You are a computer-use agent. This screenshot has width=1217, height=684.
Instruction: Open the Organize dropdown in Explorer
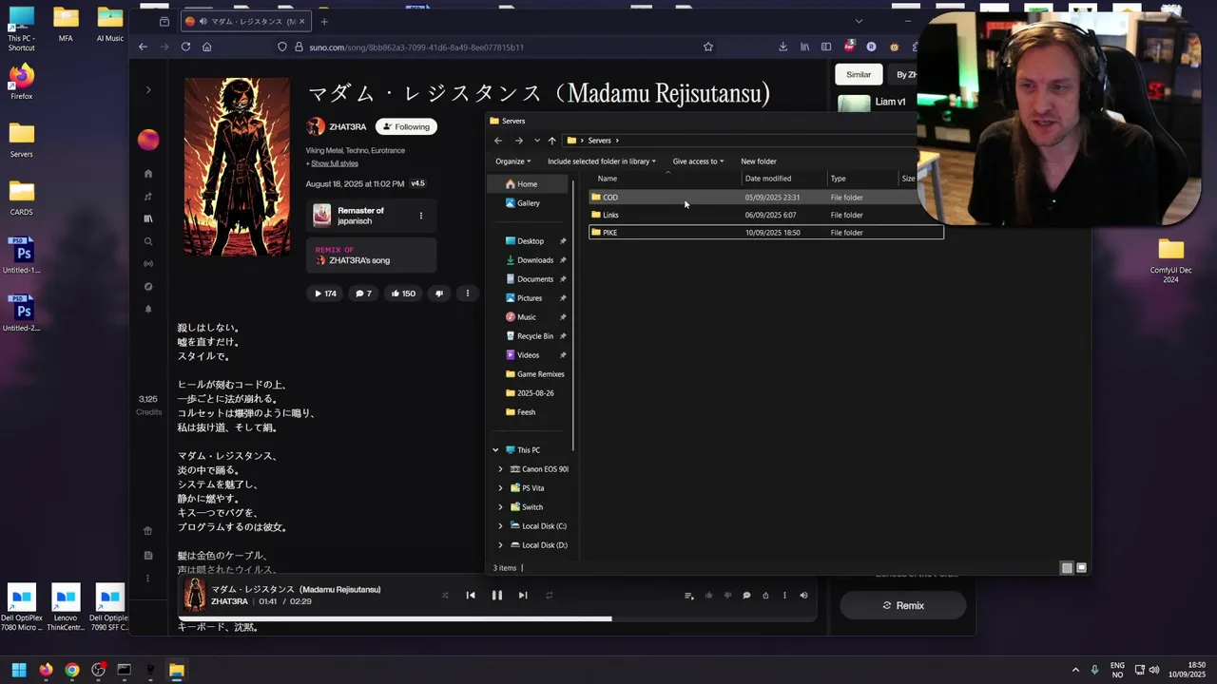512,161
